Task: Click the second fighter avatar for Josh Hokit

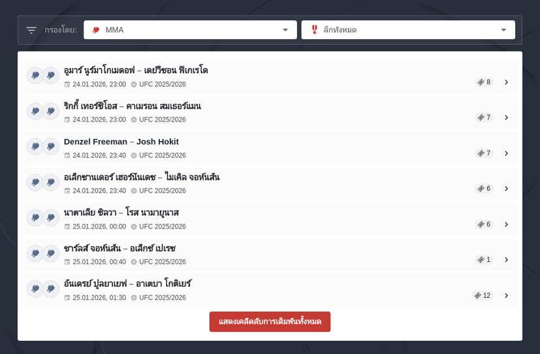Action: 51,147
